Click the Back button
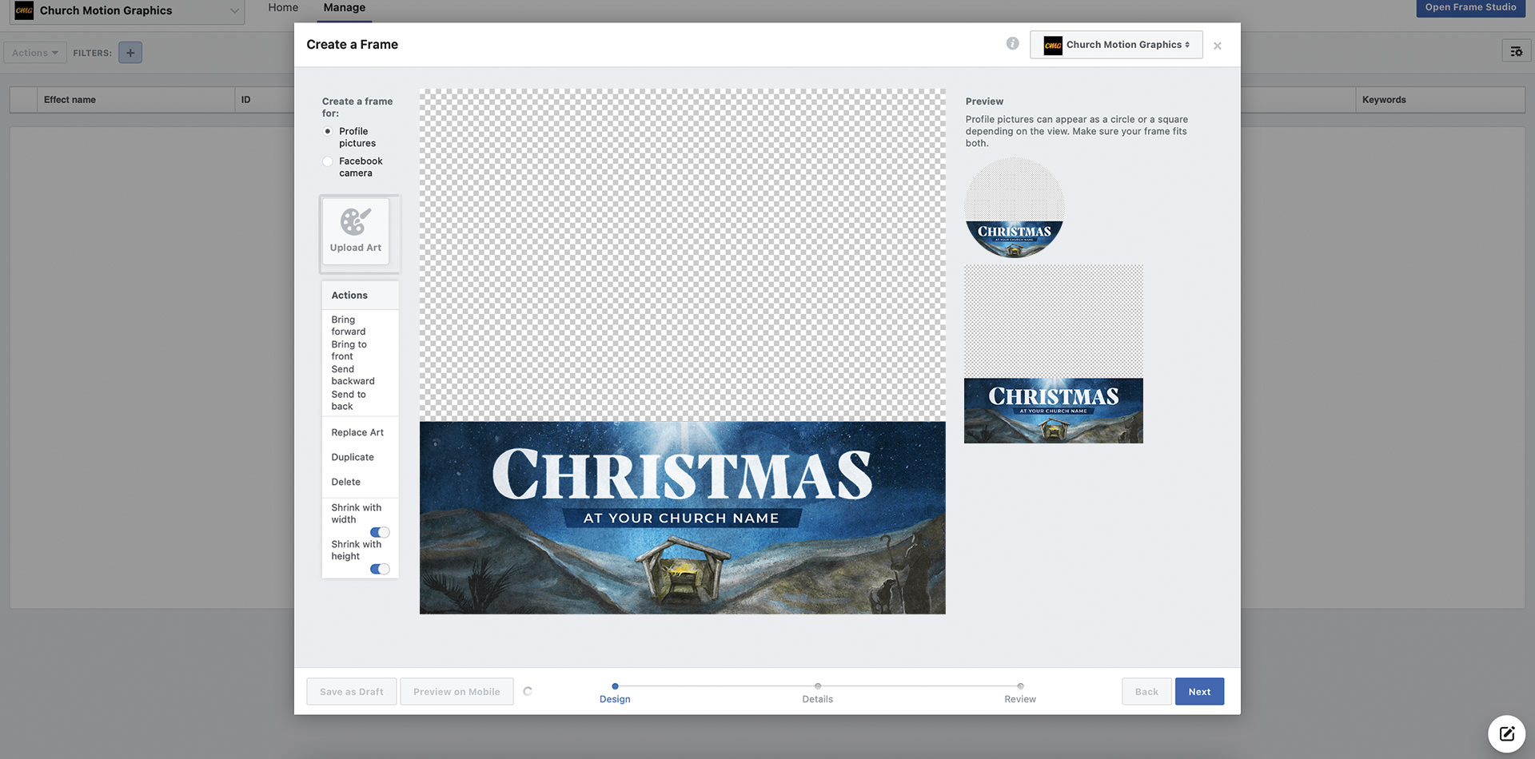 pos(1146,692)
